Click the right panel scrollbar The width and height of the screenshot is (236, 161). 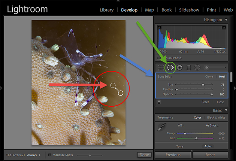tap(231, 77)
